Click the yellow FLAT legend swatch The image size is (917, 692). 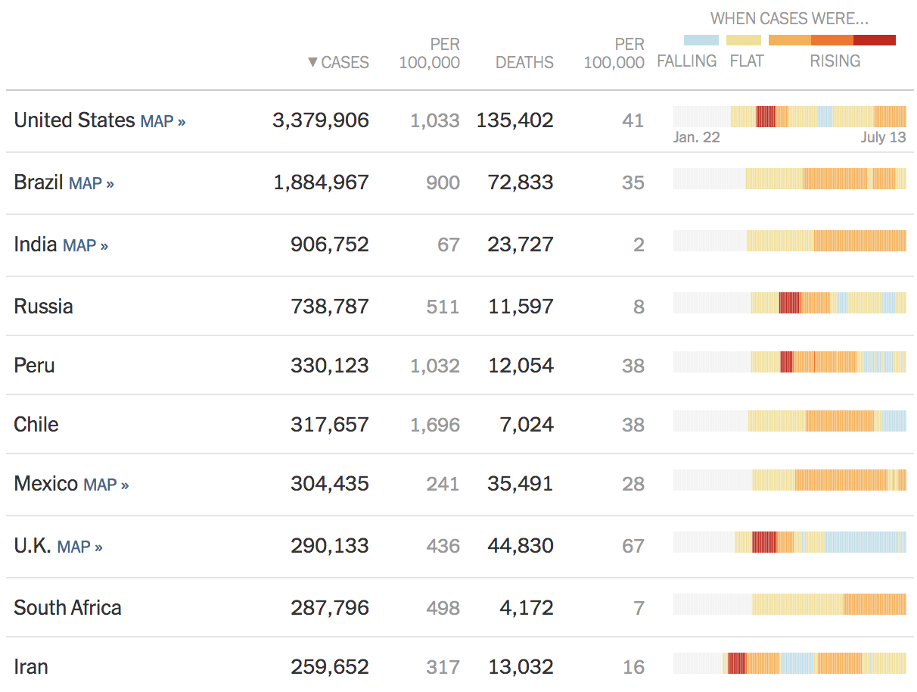[744, 40]
